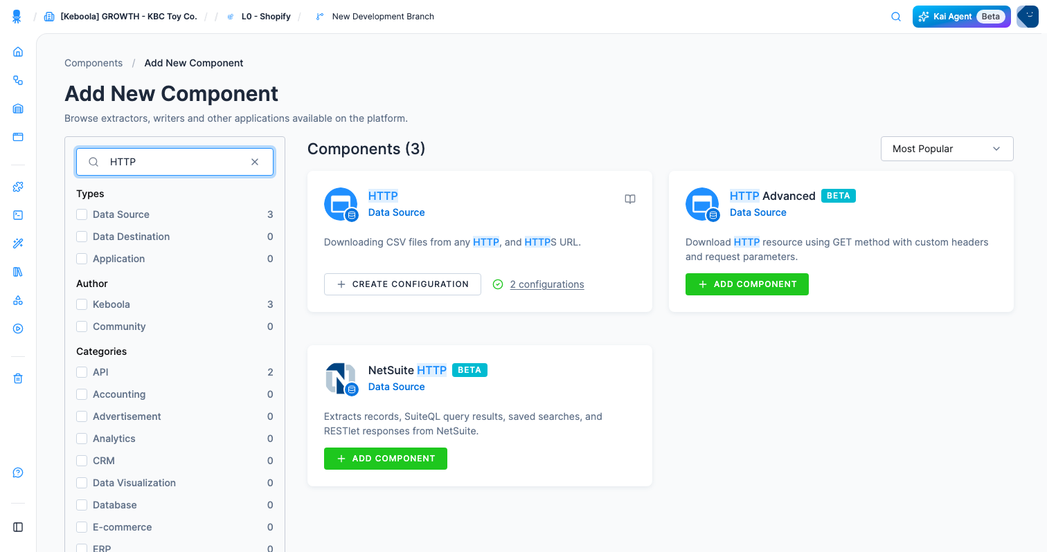This screenshot has height=552, width=1047.
Task: Click the Add New Component breadcrumb text
Action: 194,63
